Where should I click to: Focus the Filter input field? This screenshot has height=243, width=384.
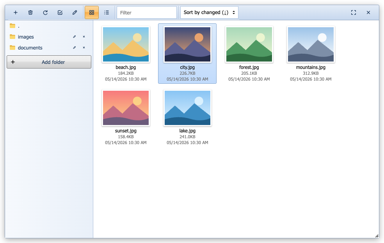[x=147, y=12]
